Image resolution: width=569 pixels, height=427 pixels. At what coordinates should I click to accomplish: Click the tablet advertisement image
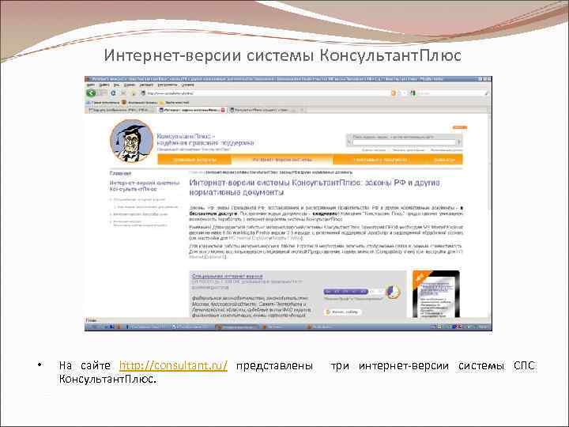pos(435,294)
